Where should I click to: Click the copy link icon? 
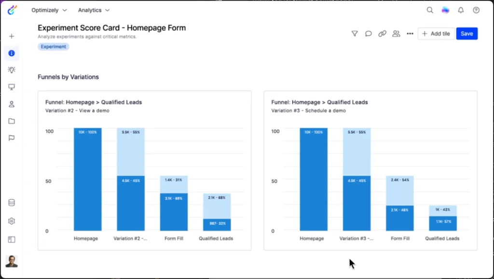click(382, 33)
